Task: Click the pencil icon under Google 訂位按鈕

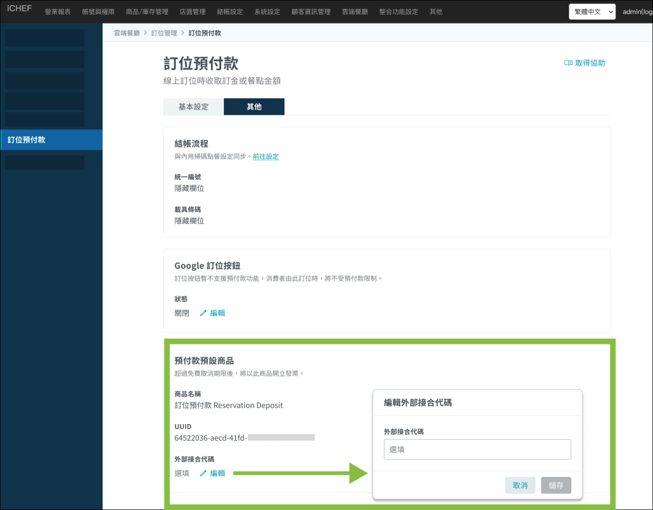Action: point(203,313)
